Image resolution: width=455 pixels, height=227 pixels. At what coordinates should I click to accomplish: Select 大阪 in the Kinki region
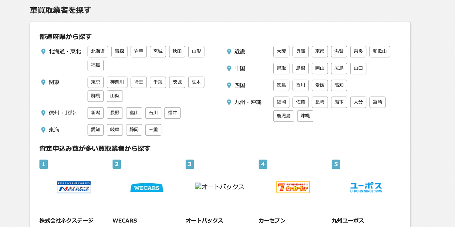coord(281,51)
